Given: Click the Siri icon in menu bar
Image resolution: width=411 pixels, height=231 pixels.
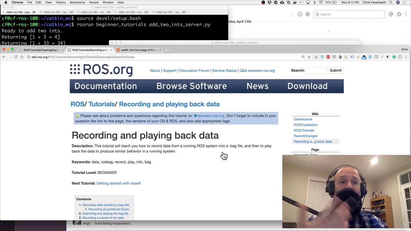Looking at the screenshot, I should click(x=398, y=2).
